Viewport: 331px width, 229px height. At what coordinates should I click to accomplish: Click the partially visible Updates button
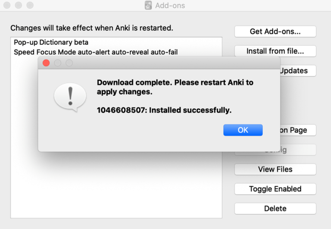coord(298,71)
